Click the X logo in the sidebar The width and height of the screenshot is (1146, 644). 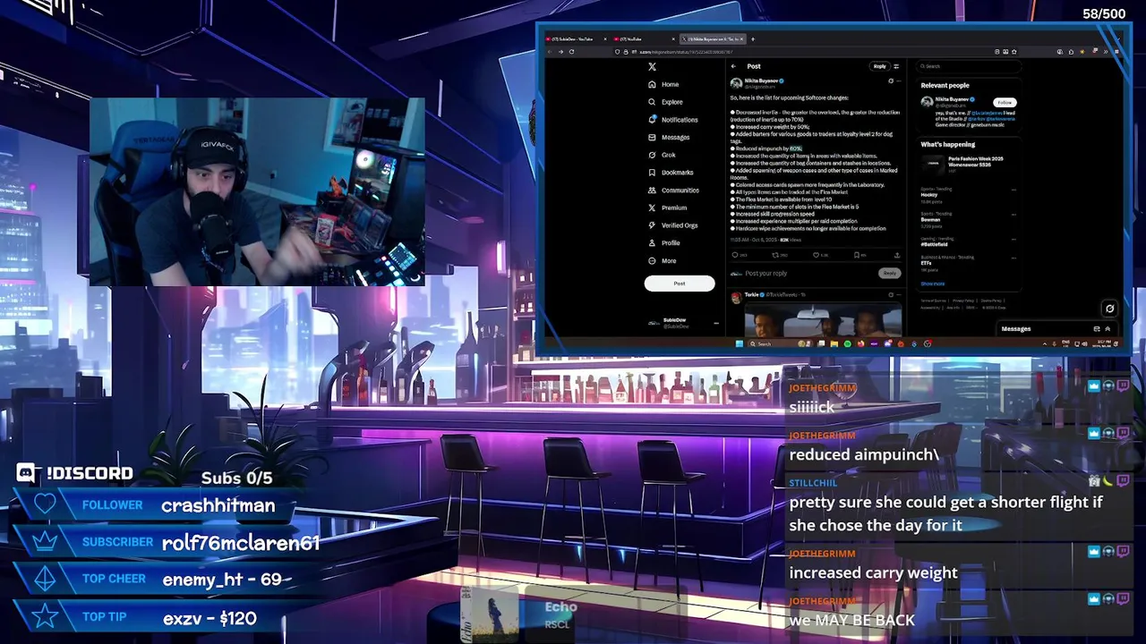(652, 66)
